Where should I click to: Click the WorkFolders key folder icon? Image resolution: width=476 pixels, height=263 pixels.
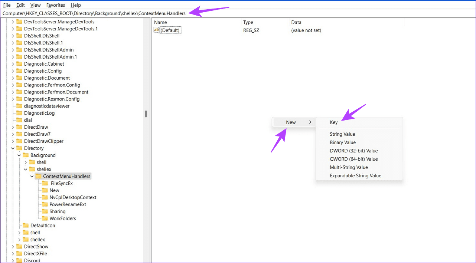pyautogui.click(x=45, y=218)
